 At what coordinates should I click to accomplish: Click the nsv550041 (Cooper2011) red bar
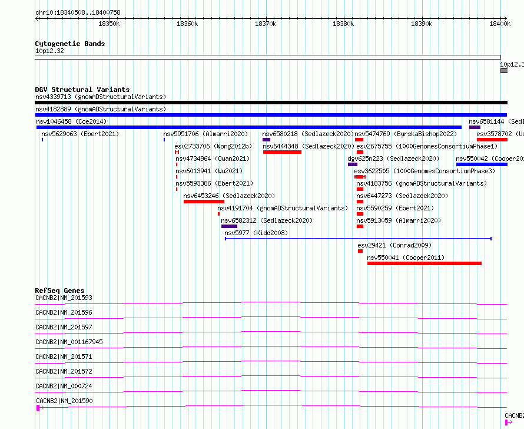(424, 263)
